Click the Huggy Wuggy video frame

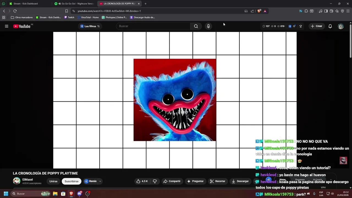click(175, 100)
